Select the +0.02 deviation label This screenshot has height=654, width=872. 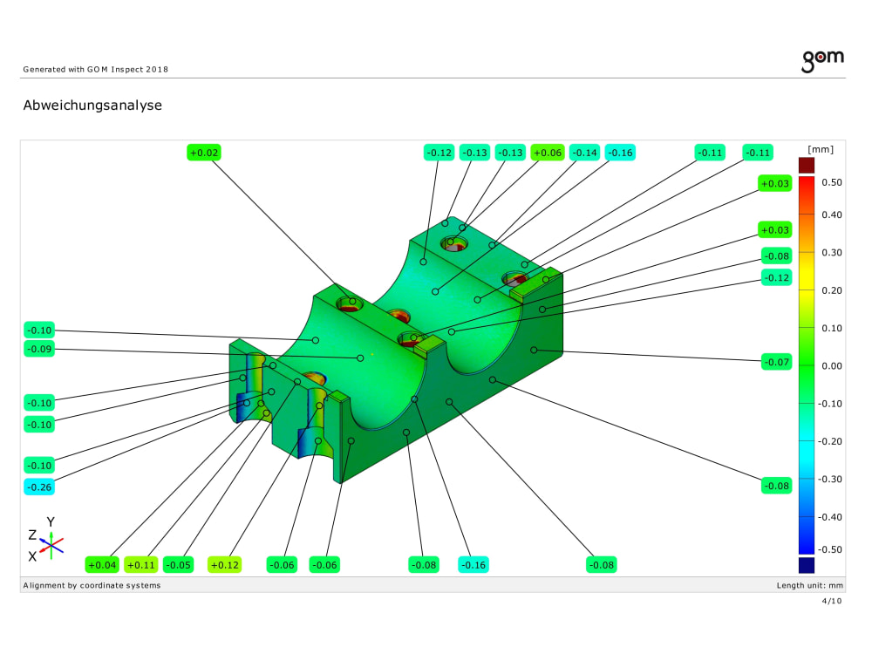click(204, 153)
